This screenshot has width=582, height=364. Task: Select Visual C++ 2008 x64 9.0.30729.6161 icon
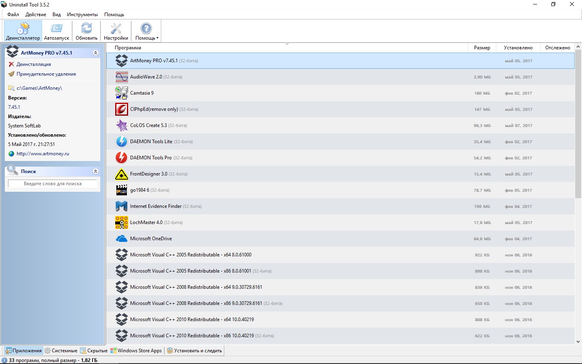(x=122, y=287)
